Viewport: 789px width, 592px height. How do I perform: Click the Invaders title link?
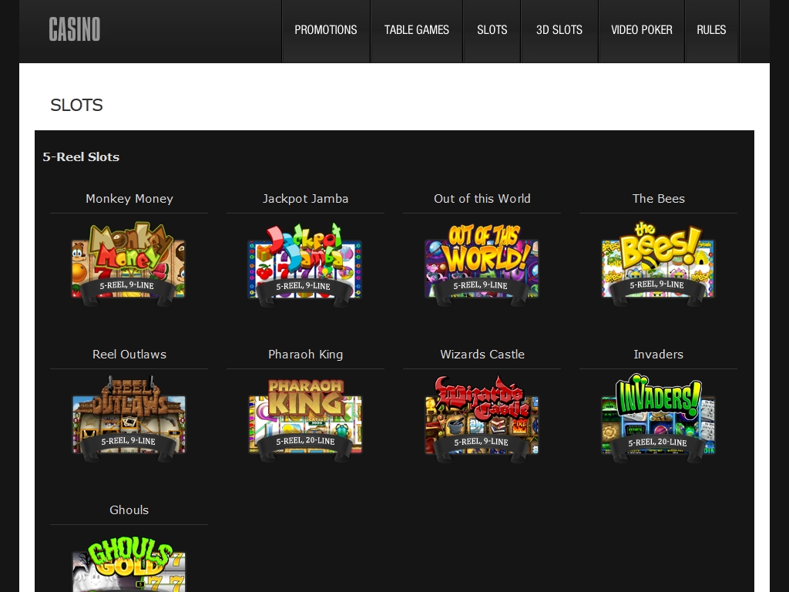[658, 355]
